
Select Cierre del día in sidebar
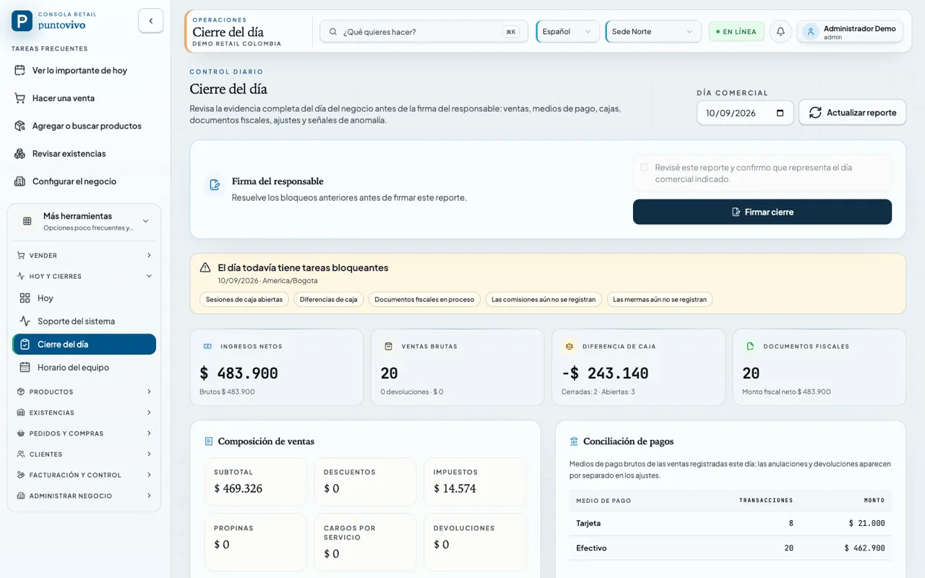pyautogui.click(x=85, y=345)
